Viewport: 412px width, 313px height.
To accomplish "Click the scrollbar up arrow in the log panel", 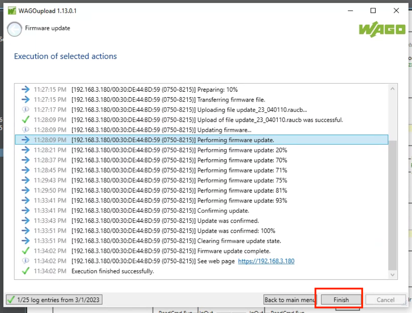I will pos(392,88).
